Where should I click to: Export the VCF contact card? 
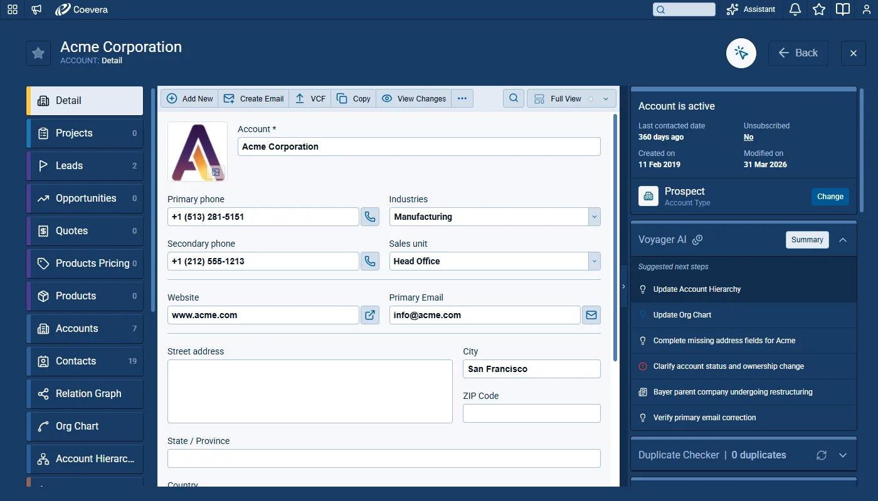click(310, 98)
